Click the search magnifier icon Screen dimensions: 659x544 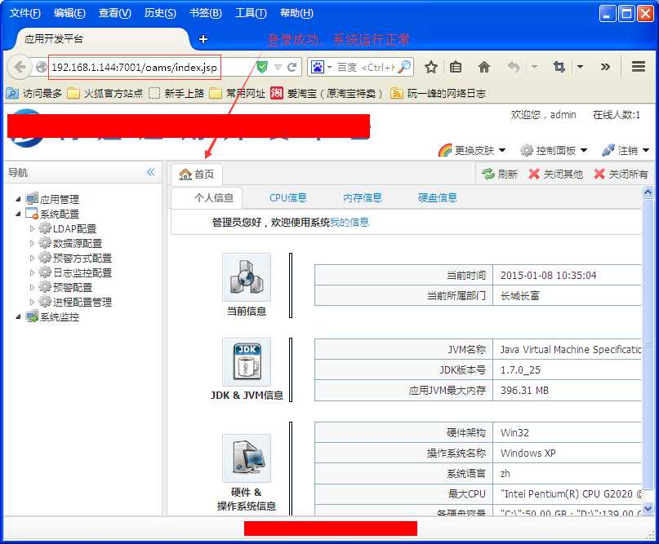[404, 67]
